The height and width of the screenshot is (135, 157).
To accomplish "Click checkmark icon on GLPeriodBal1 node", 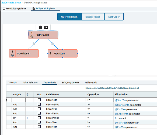I will (12, 55).
